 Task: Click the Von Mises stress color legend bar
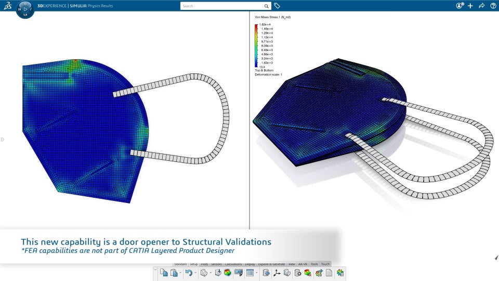point(256,46)
